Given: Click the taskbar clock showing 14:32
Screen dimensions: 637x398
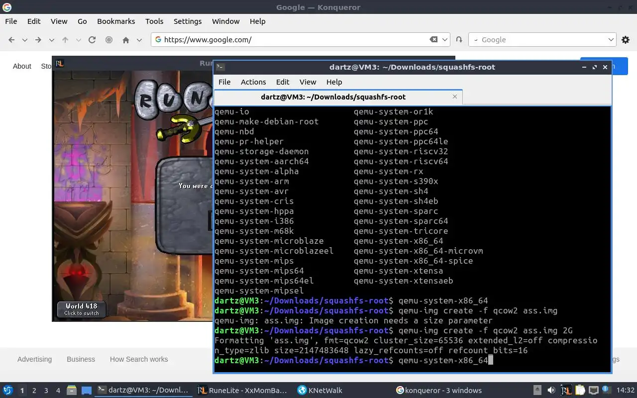Looking at the screenshot, I should point(626,391).
